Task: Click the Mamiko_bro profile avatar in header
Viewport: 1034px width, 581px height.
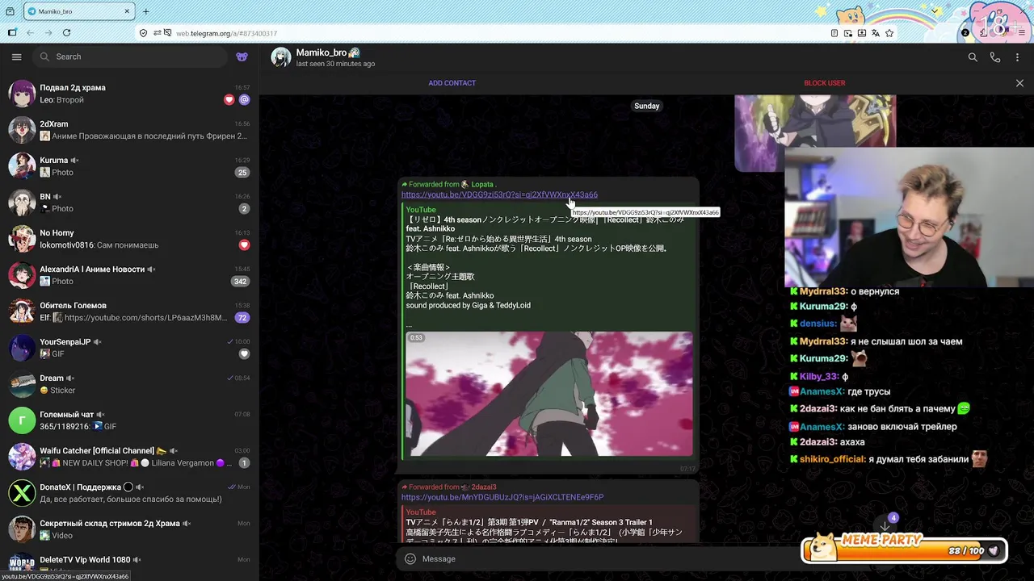Action: point(280,57)
